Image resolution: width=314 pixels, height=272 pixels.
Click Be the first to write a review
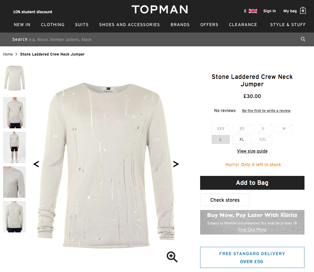coord(266,111)
